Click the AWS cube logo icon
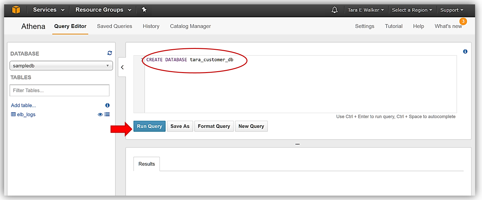The width and height of the screenshot is (482, 200). (x=16, y=10)
